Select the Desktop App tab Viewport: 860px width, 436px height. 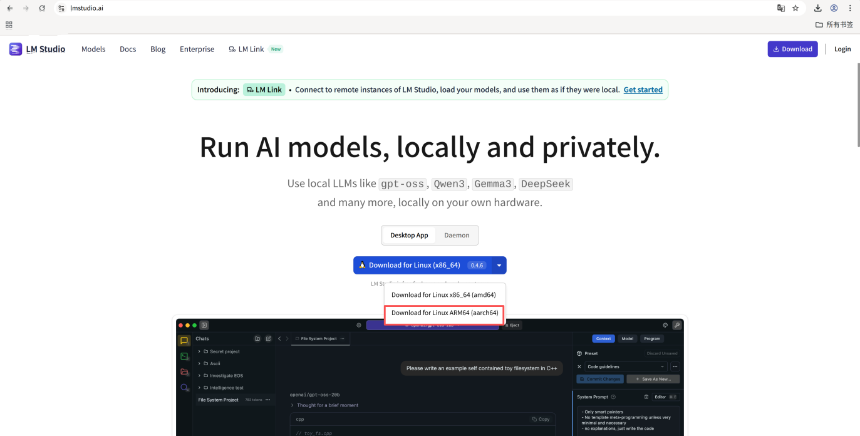409,236
